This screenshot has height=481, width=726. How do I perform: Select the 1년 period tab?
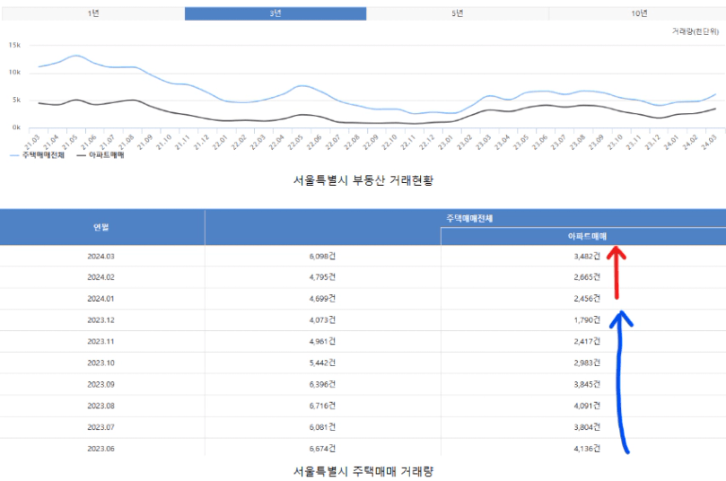pyautogui.click(x=93, y=13)
